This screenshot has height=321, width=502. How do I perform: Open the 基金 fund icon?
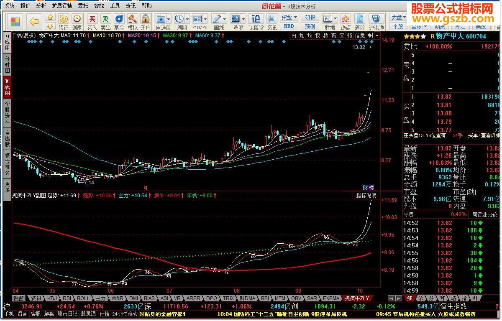pos(119,19)
